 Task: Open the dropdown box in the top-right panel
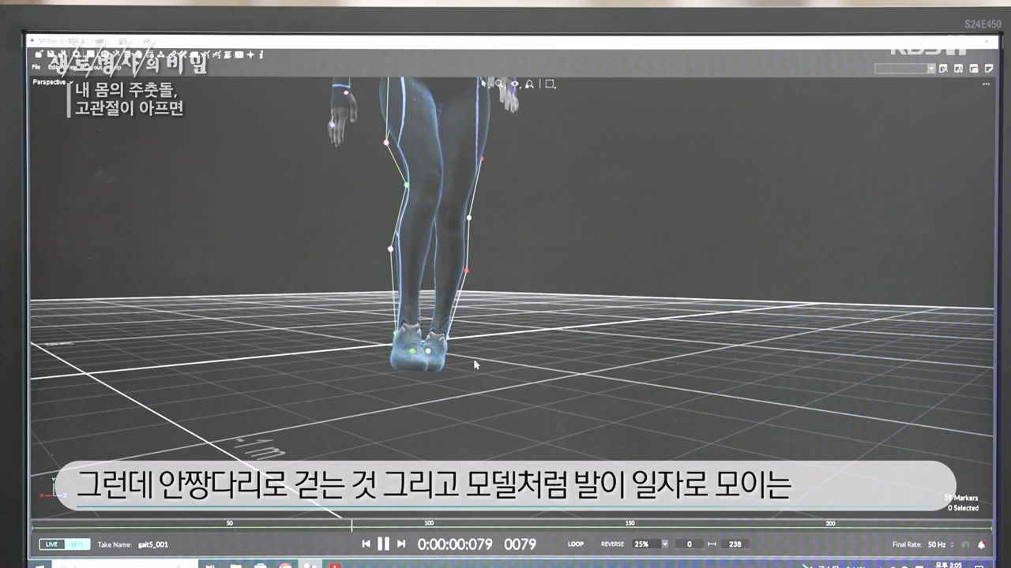(904, 69)
